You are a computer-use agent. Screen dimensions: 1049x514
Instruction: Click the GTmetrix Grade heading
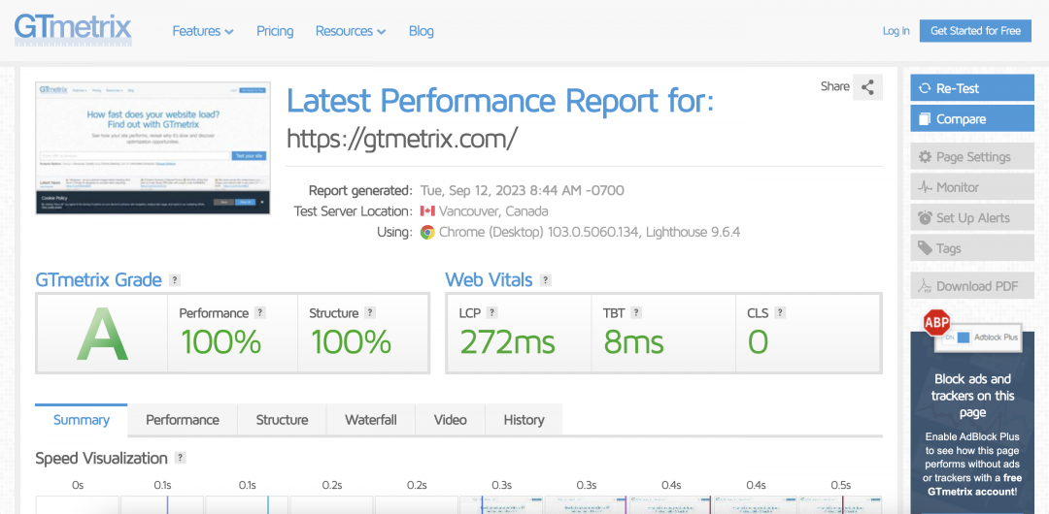point(98,279)
